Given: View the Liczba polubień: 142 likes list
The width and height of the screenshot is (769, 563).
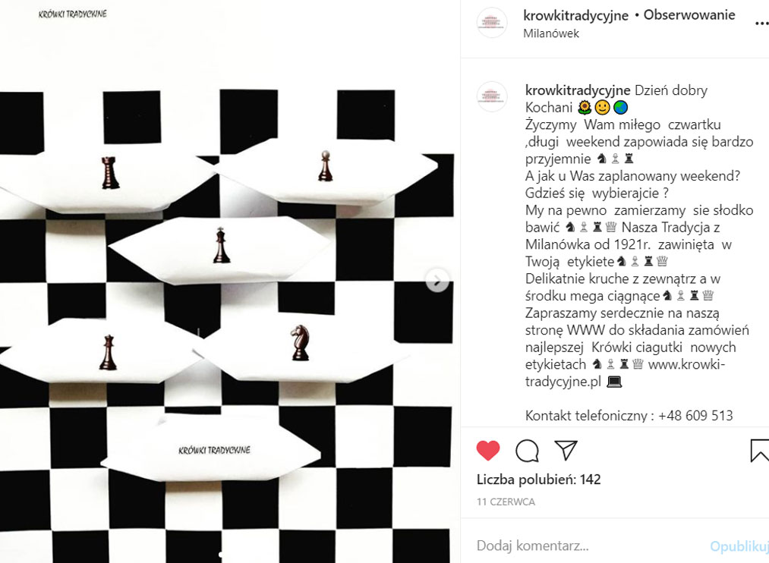Looking at the screenshot, I should click(538, 480).
